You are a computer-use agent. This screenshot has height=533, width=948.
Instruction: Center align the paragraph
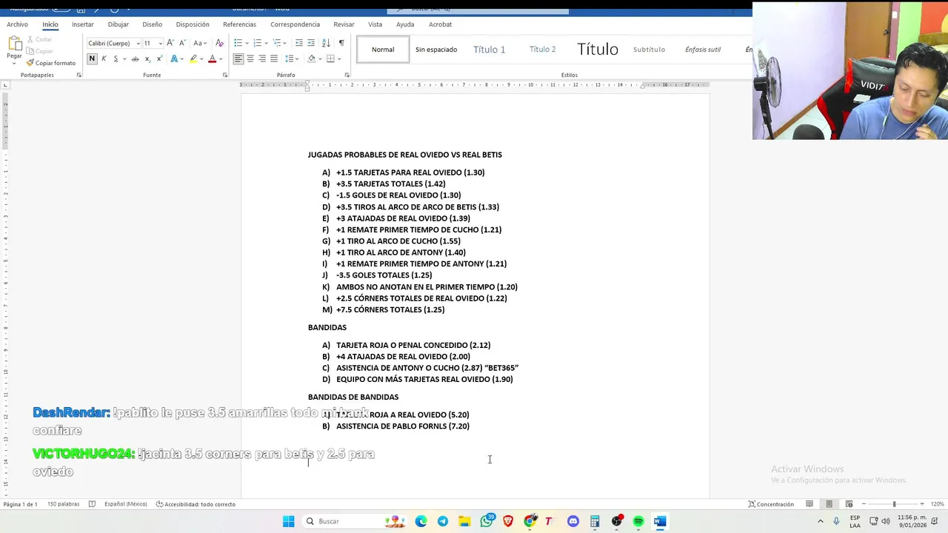coord(250,58)
